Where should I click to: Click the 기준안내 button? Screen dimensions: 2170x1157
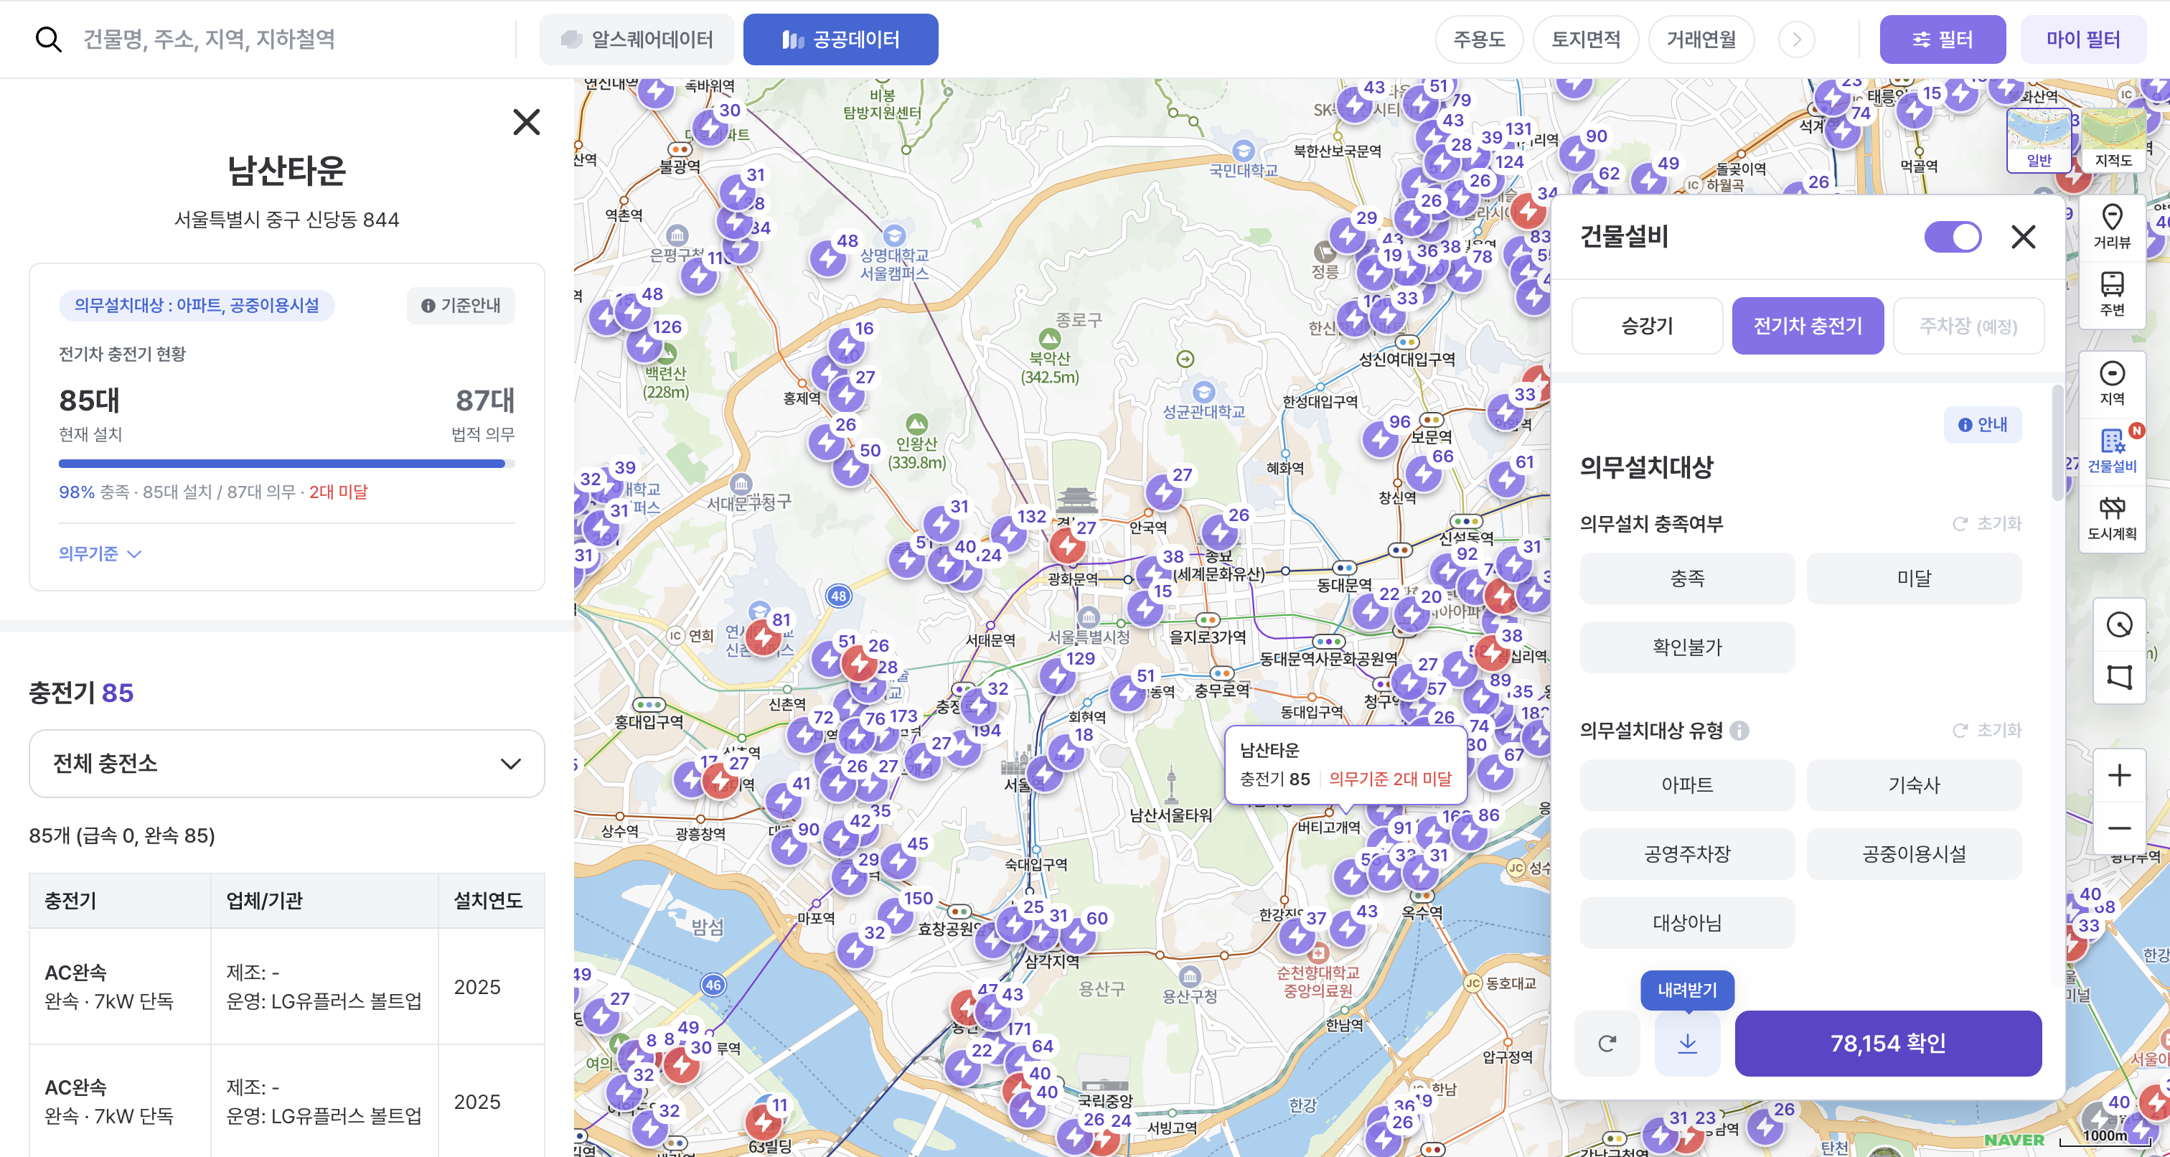[461, 305]
